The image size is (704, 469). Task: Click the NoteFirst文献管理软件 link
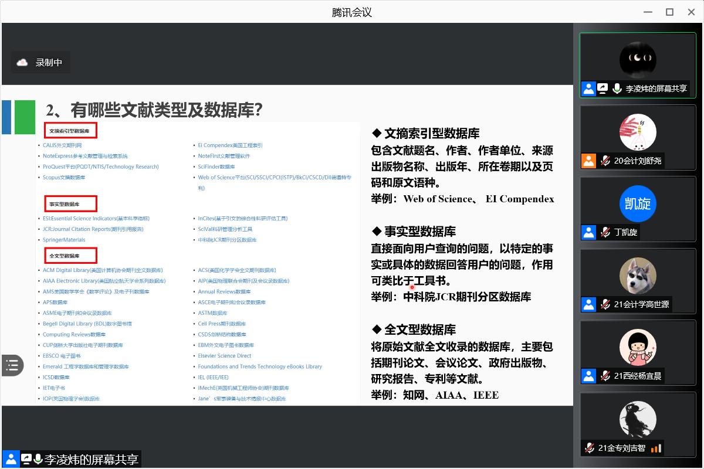(224, 156)
